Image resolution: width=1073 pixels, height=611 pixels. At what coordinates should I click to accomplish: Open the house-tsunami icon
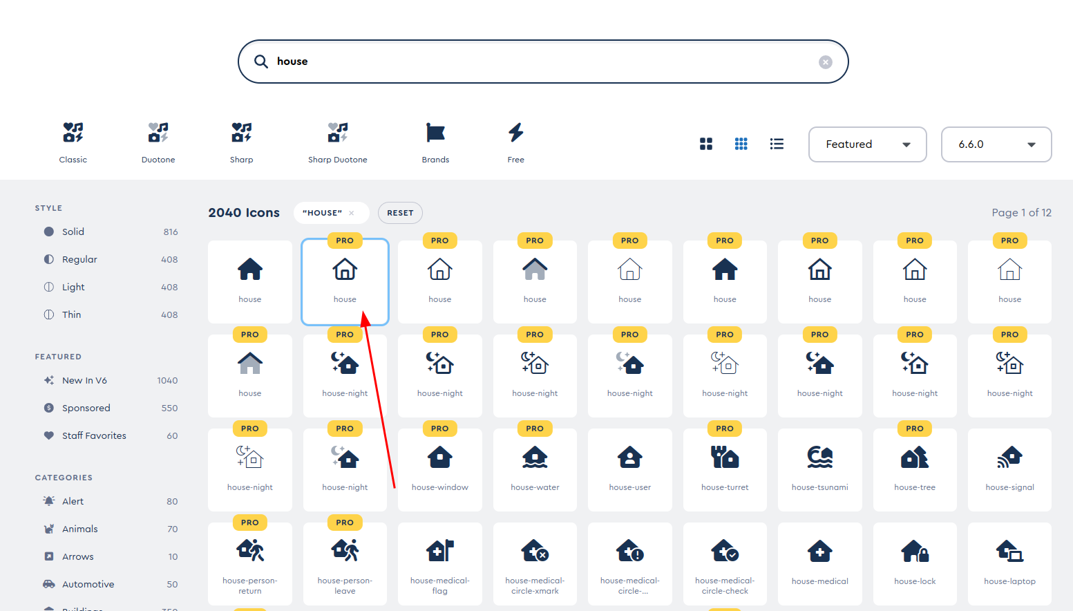819,469
